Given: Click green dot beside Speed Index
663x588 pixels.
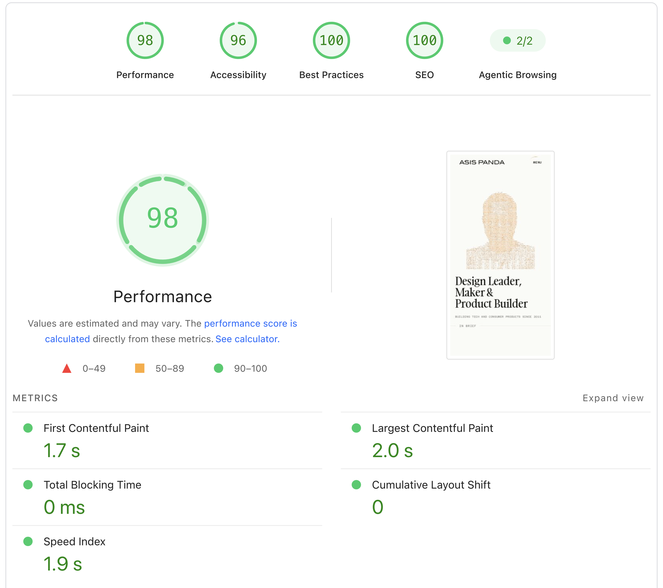Looking at the screenshot, I should pyautogui.click(x=28, y=541).
